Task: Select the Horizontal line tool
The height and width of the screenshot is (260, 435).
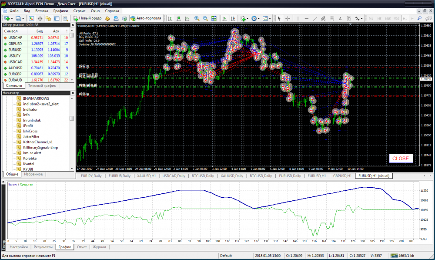Action: tap(307, 18)
